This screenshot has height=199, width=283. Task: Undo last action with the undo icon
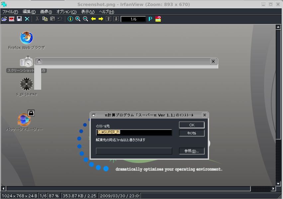click(60, 19)
